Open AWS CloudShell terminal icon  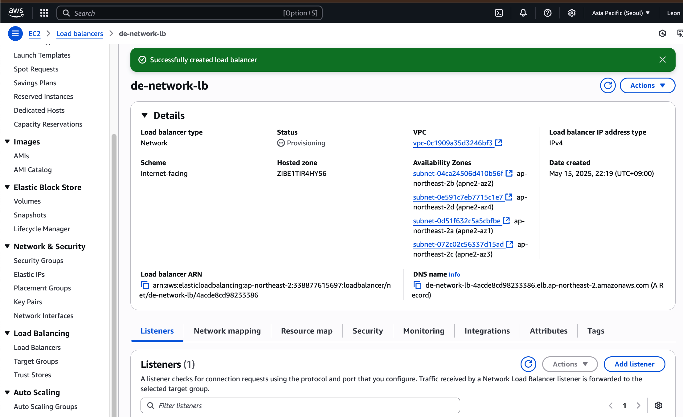[499, 13]
